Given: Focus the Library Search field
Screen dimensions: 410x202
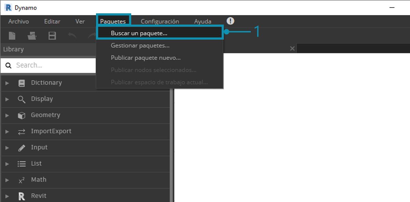Looking at the screenshot, I should tap(48, 65).
